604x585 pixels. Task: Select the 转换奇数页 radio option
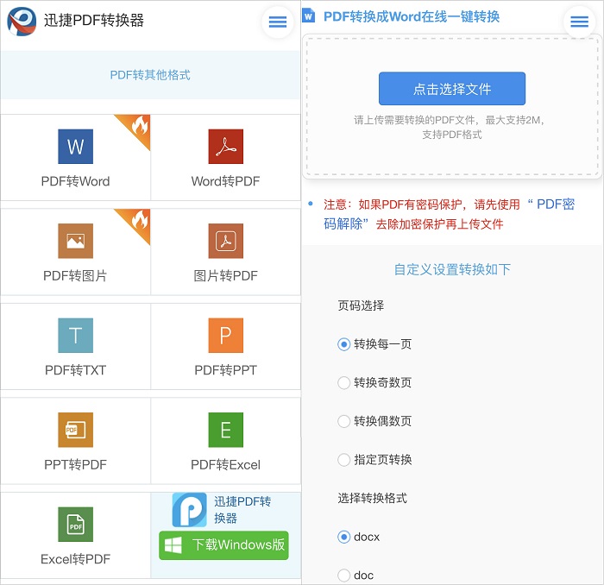343,382
